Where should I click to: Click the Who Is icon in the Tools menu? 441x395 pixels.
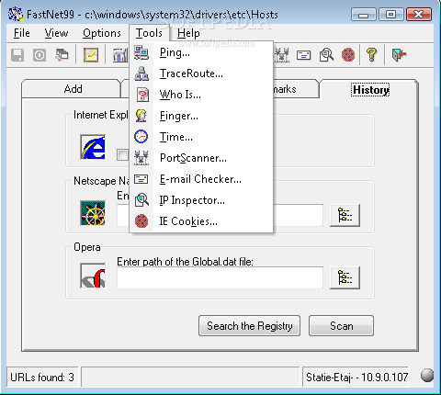(x=141, y=95)
